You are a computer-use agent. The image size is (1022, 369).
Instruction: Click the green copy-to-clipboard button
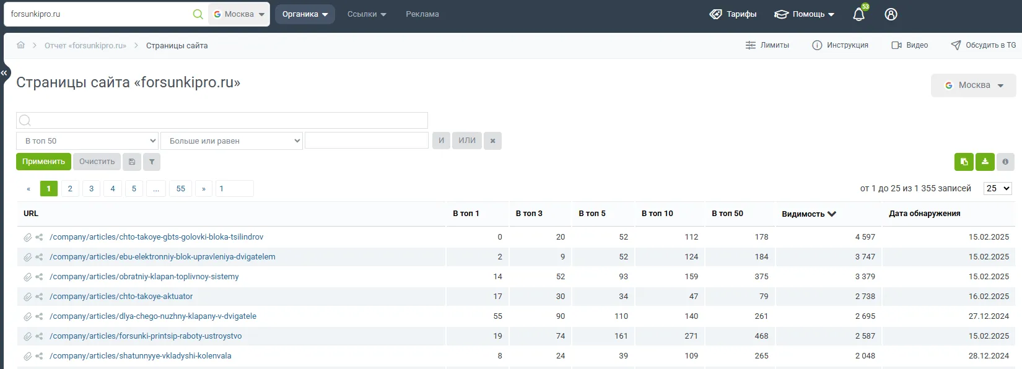click(x=964, y=162)
